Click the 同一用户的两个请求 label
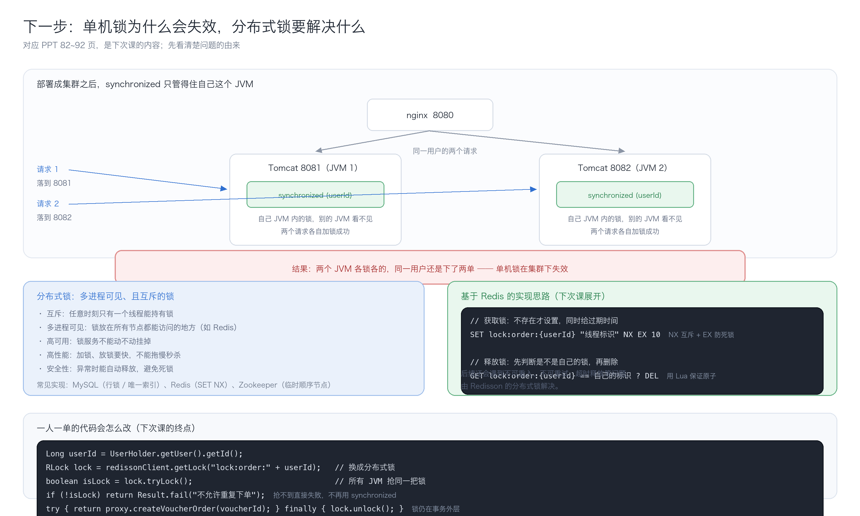The height and width of the screenshot is (516, 860). (x=445, y=151)
